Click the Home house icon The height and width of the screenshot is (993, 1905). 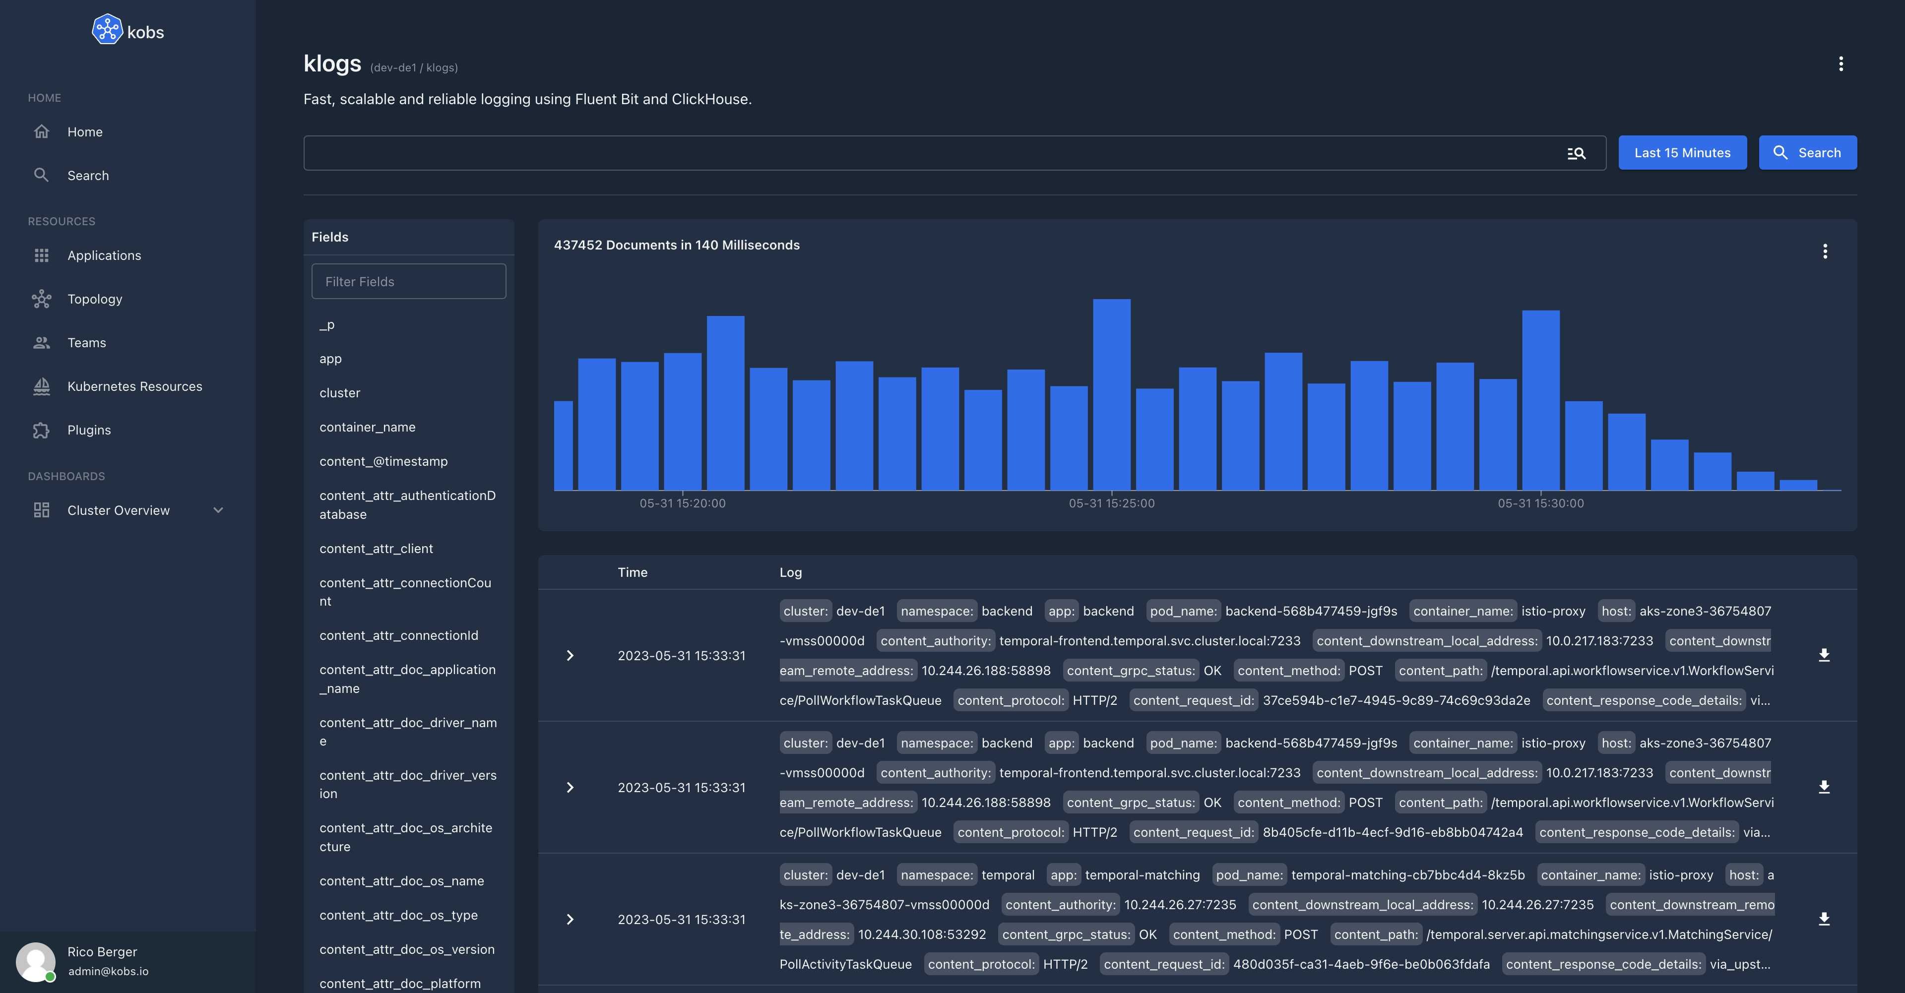point(41,131)
